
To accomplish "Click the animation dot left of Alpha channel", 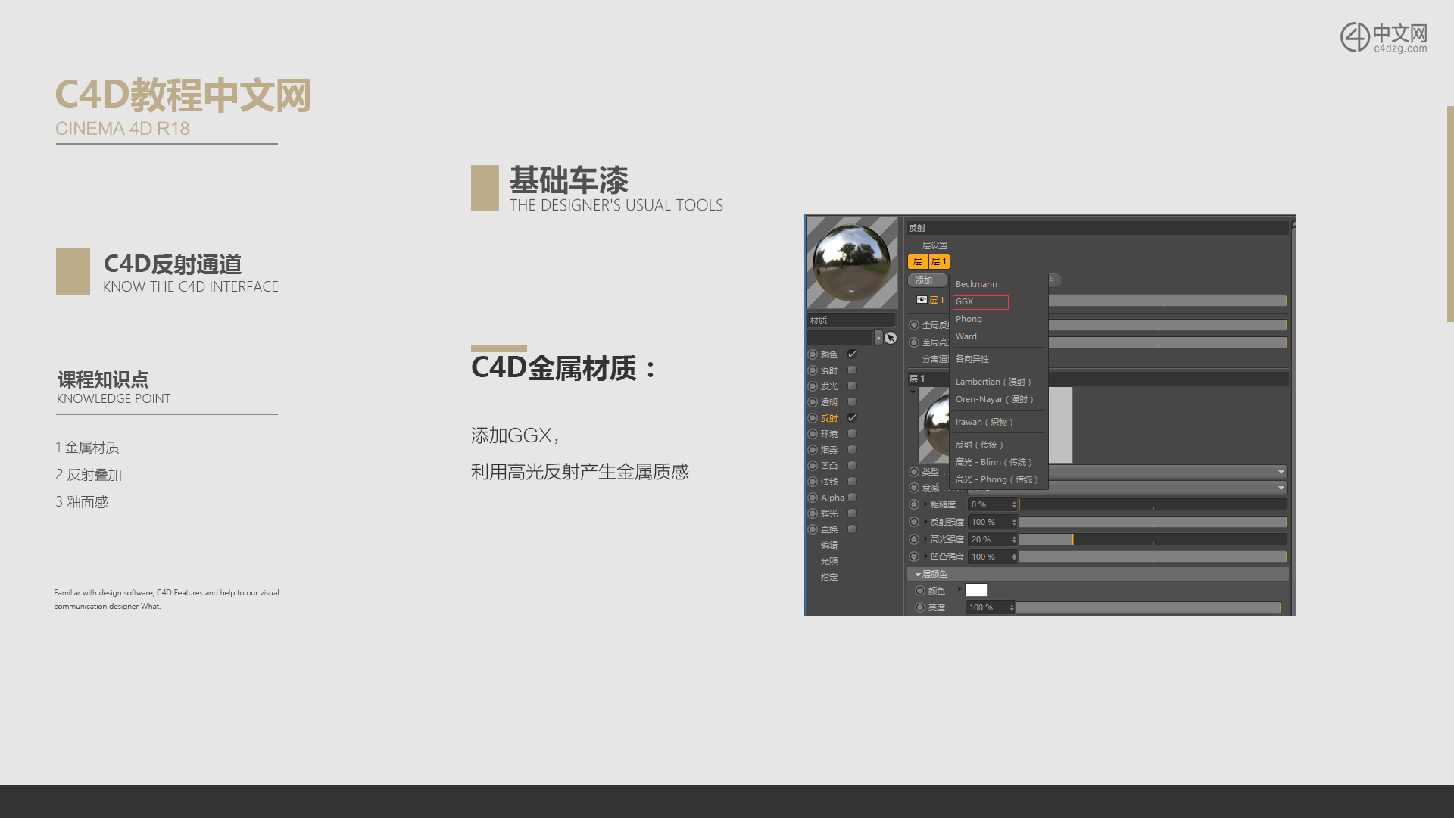I will click(813, 498).
